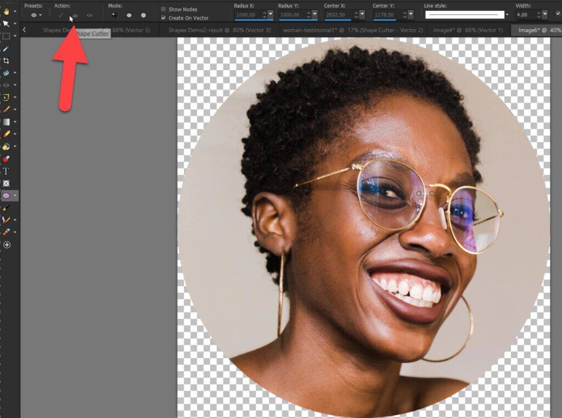The image size is (562, 418).
Task: Disable the Create On Vector checkbox
Action: tap(162, 18)
